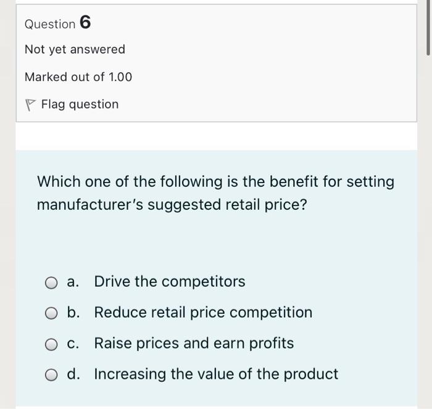Image resolution: width=432 pixels, height=409 pixels.
Task: Click the 'Drive the competitors' answer text
Action: [x=169, y=282]
